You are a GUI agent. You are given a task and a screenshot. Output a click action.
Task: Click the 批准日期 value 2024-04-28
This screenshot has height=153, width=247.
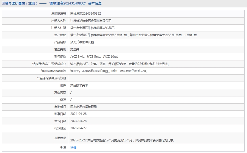click(78, 114)
